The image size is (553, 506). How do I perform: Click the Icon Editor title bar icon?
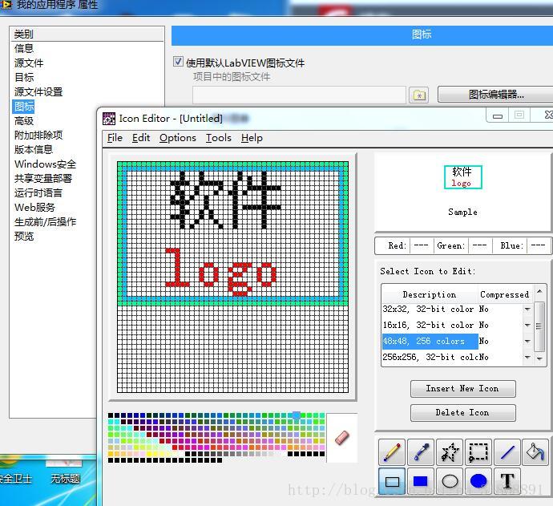click(109, 119)
